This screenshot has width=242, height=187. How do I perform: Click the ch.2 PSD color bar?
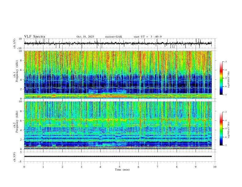(x=221, y=129)
